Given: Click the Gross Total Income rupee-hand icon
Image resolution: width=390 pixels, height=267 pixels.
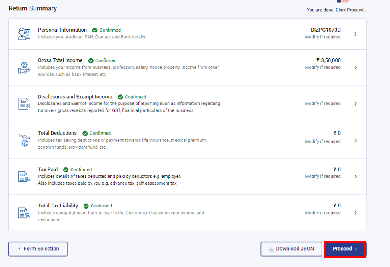Looking at the screenshot, I should tap(24, 68).
